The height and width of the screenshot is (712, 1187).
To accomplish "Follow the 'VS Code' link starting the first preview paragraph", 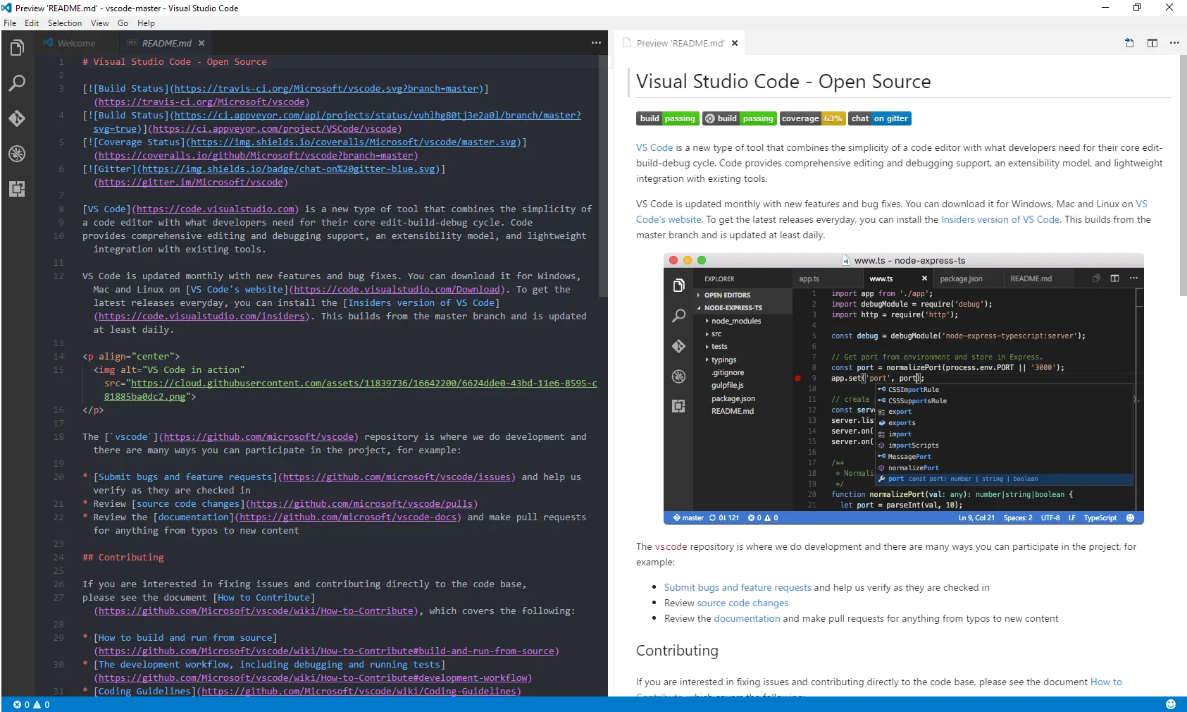I will click(654, 147).
